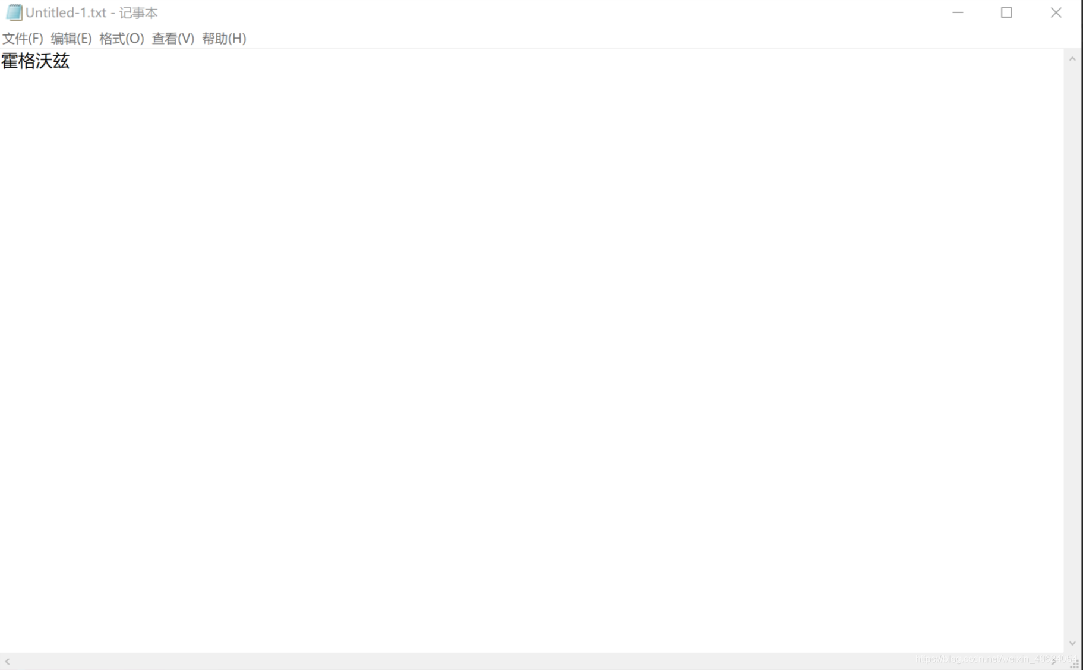Open the 查看(V) menu
Viewport: 1083px width, 670px height.
coord(173,39)
